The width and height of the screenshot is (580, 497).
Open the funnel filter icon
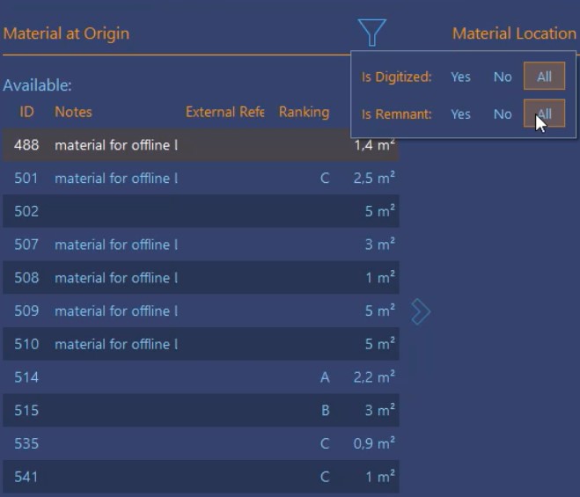371,33
